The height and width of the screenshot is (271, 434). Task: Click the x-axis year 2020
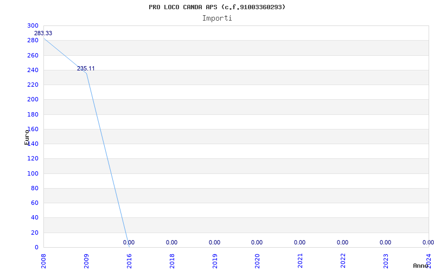tap(258, 261)
